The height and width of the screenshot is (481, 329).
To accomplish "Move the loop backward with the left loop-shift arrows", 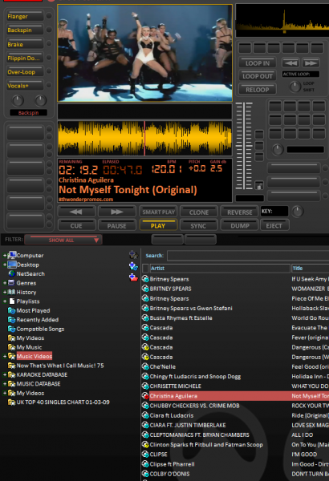I will click(x=290, y=63).
